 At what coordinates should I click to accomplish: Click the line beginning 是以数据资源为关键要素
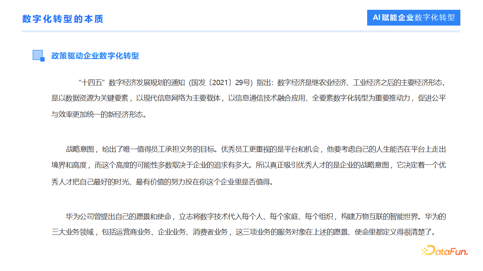point(249,98)
